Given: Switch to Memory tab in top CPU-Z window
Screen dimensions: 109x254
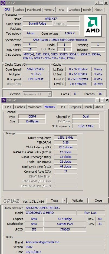Looking at the screenshot, I should [x=49, y=10].
